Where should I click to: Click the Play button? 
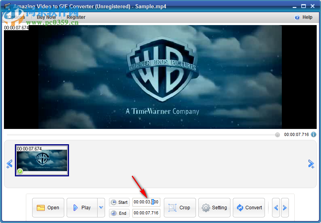tap(82, 208)
